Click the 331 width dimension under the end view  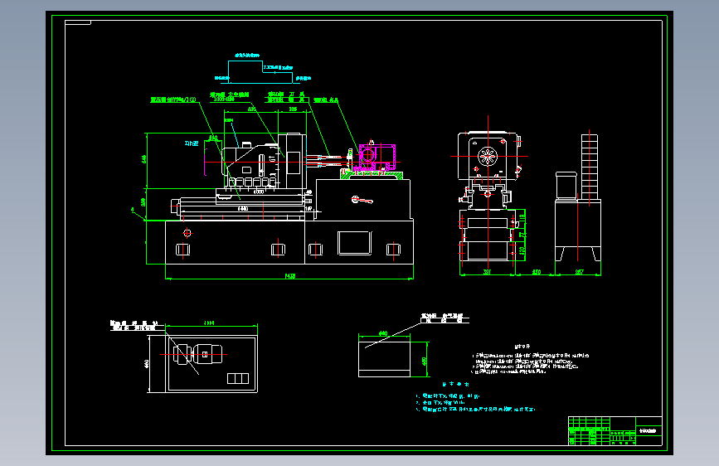pyautogui.click(x=487, y=272)
